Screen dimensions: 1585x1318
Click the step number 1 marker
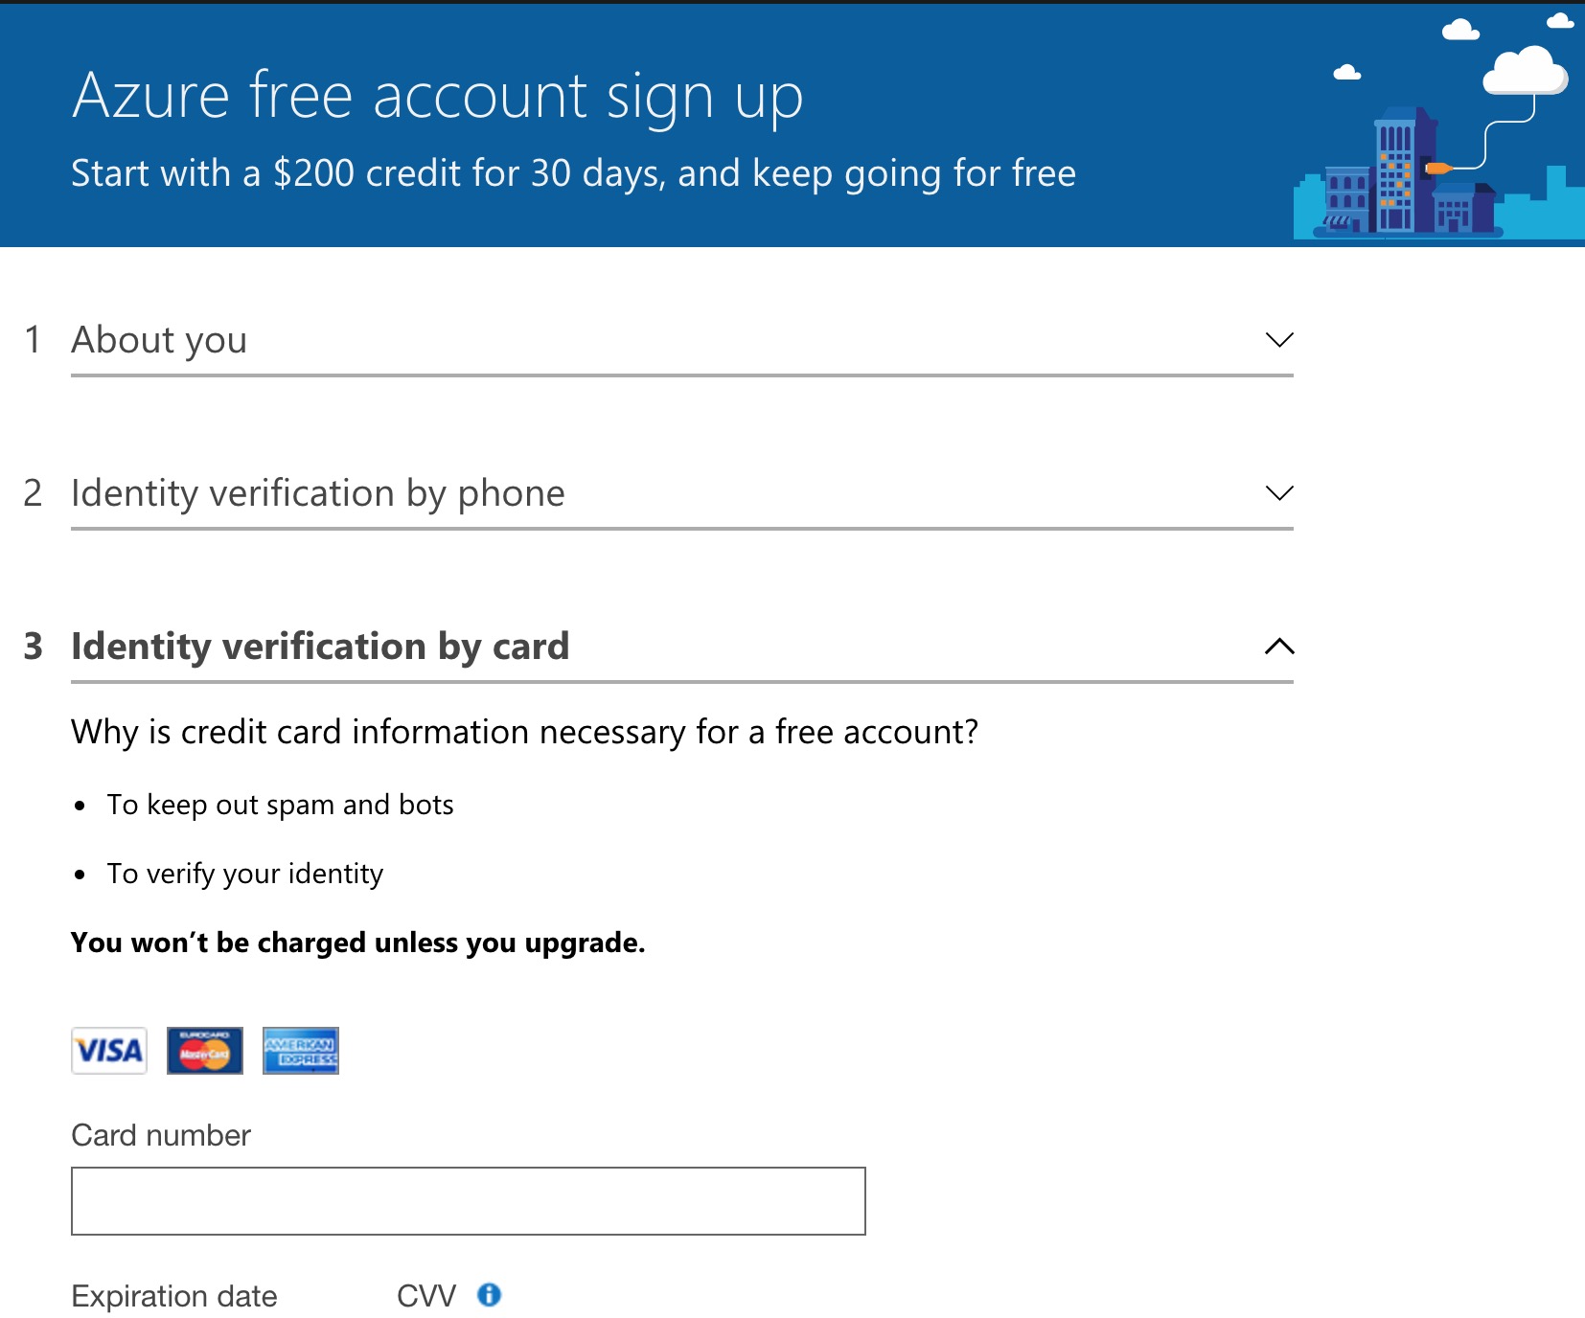[x=33, y=340]
